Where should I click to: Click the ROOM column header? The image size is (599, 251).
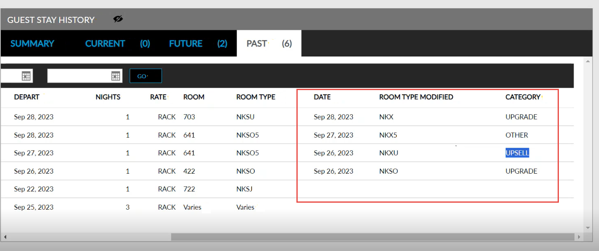pos(194,97)
